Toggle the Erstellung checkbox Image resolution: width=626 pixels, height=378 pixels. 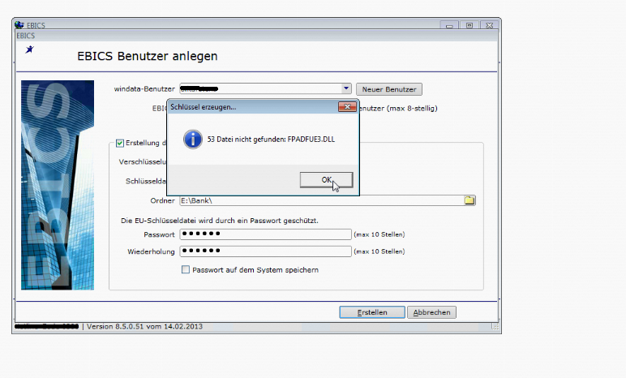(x=120, y=143)
